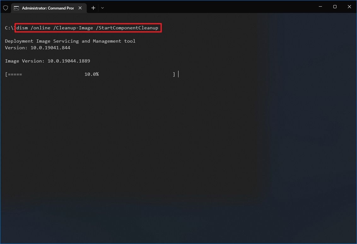
Task: Select the Administrator: Command Prompt tab
Action: (x=47, y=8)
